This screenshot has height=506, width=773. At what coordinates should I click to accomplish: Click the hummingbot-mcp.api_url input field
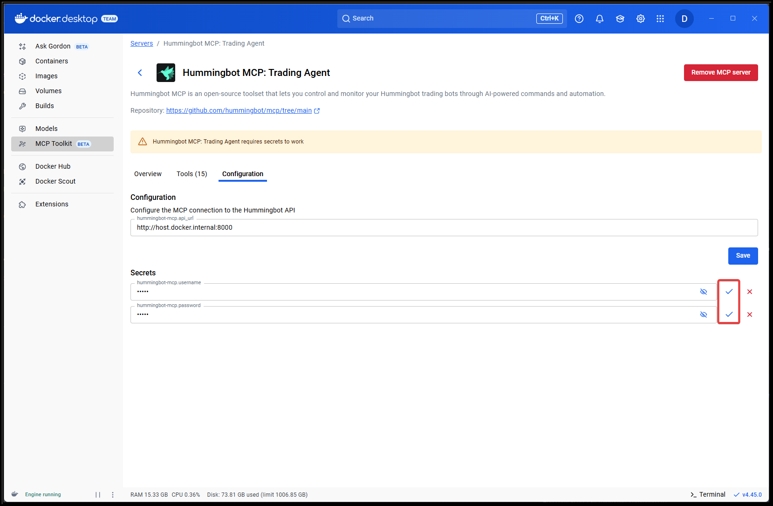pyautogui.click(x=444, y=228)
